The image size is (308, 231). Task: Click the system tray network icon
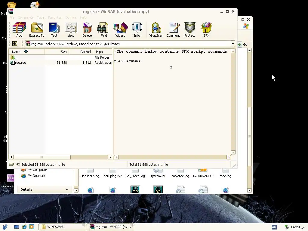tap(287, 227)
